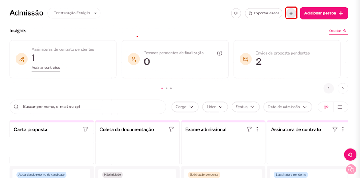This screenshot has width=360, height=178.
Task: Hide insights via Ocultar link
Action: click(338, 31)
